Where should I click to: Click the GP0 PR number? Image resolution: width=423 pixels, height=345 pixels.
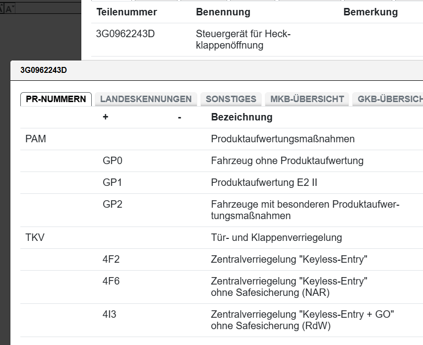click(x=112, y=161)
